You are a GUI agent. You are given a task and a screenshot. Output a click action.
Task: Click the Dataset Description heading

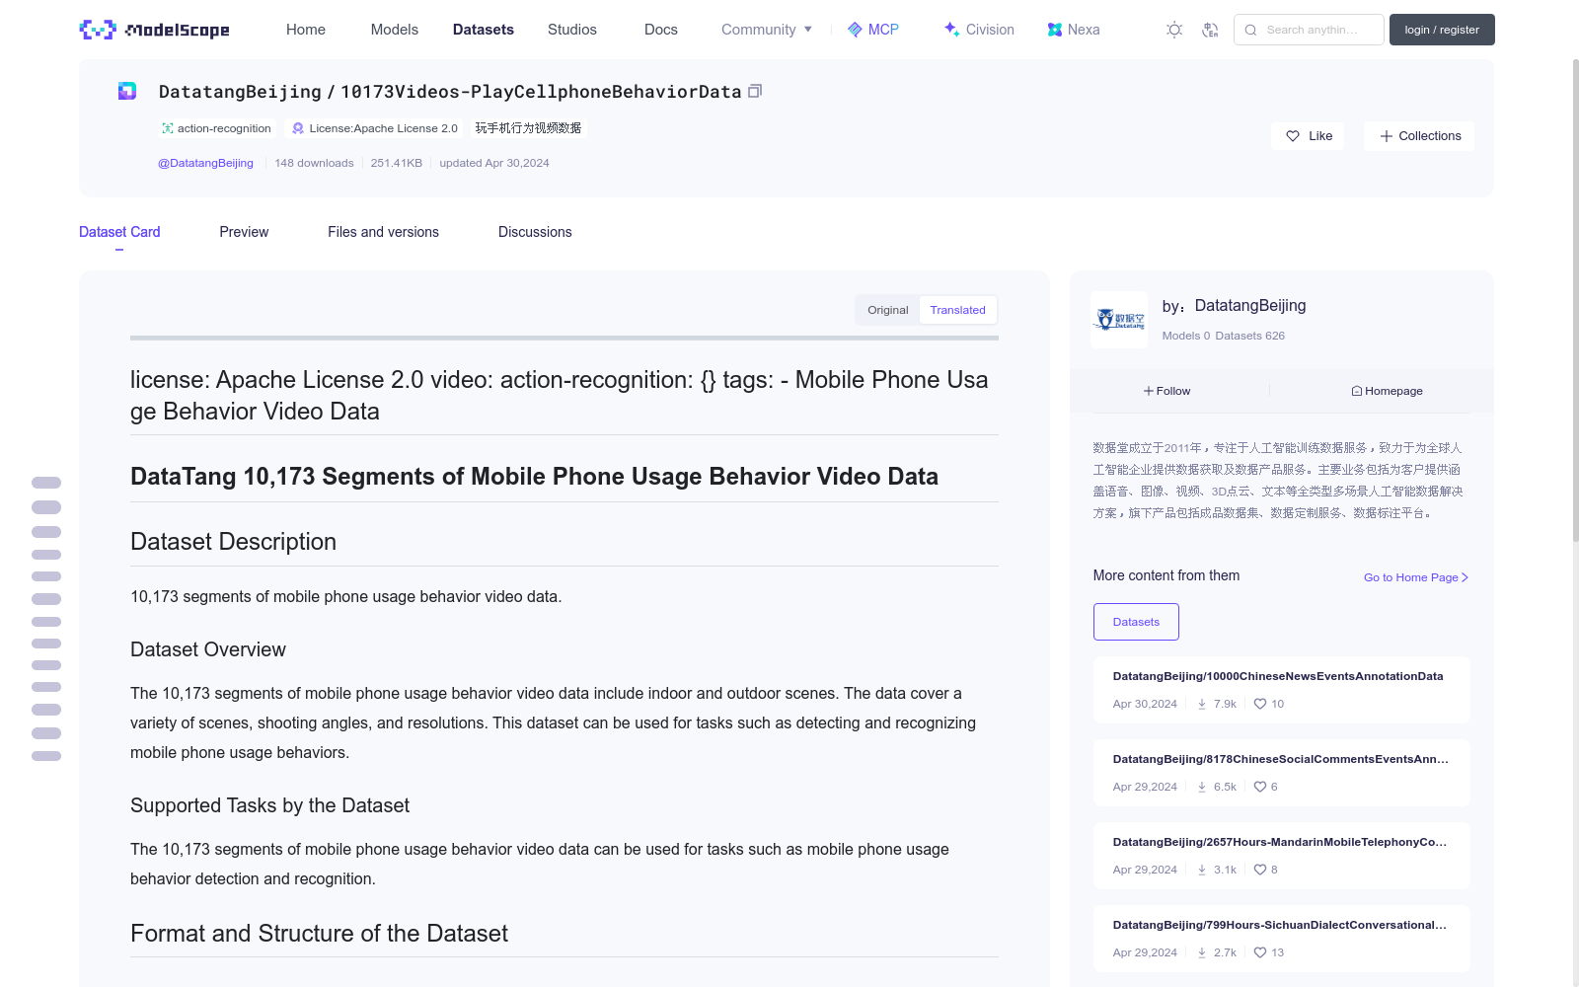[x=233, y=542]
